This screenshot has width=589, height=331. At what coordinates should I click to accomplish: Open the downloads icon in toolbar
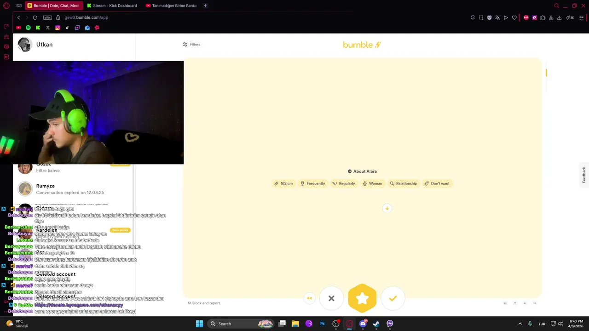[559, 17]
